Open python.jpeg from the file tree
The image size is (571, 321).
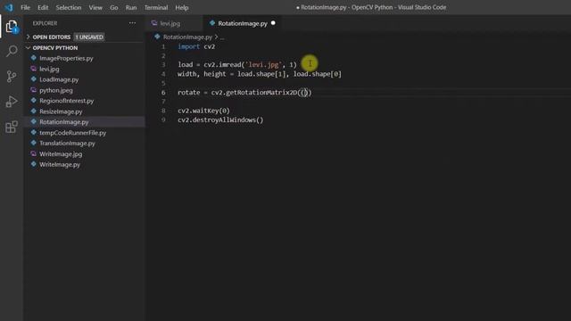[56, 90]
